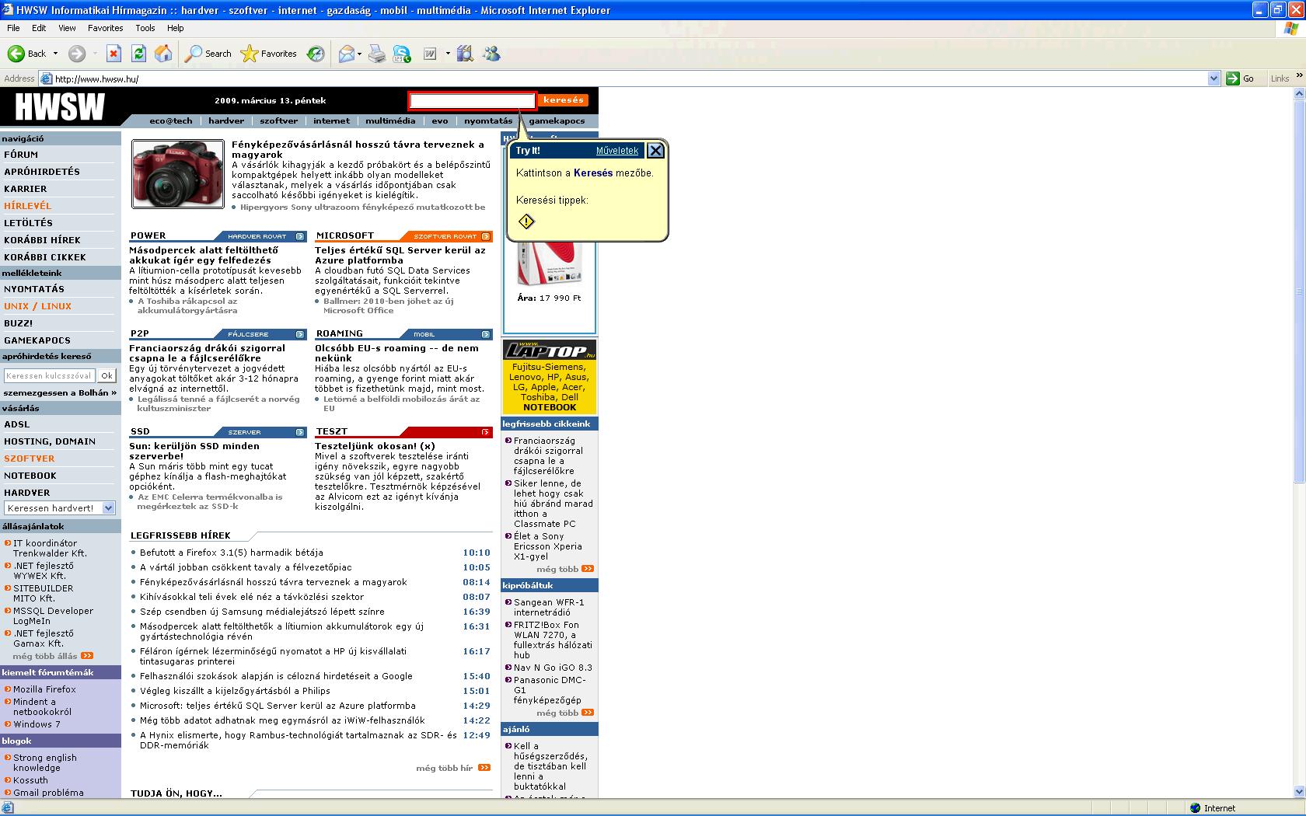Click the LAPTOP.hu notebook ad banner
The image size is (1306, 816).
(x=550, y=376)
